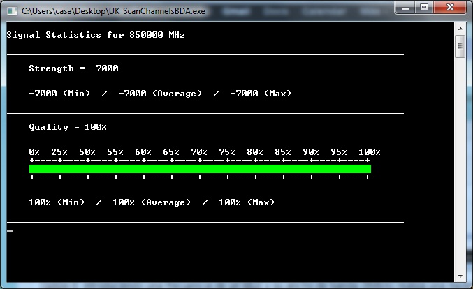The width and height of the screenshot is (473, 289).
Task: Close the UK_ScanChannelsBDA console window
Action: (450, 8)
